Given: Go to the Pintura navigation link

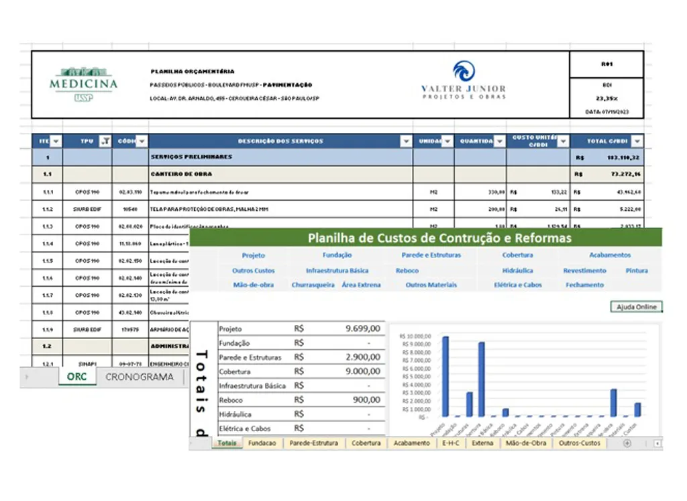Looking at the screenshot, I should [637, 271].
